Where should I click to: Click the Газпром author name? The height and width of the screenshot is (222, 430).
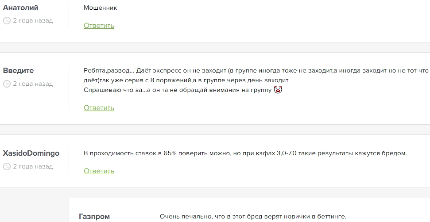pos(94,217)
